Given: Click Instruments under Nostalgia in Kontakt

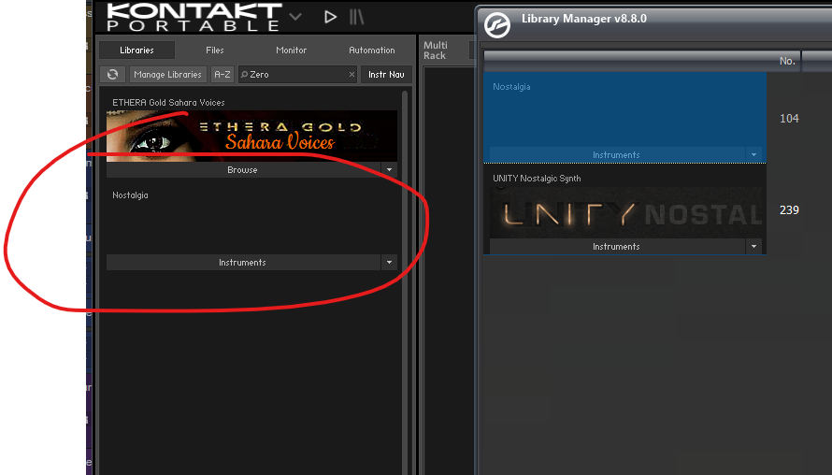Looking at the screenshot, I should pyautogui.click(x=243, y=262).
